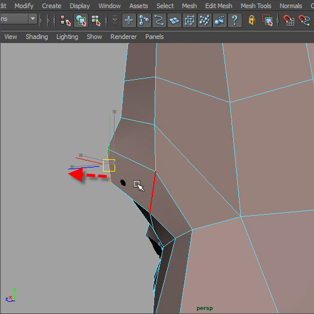Toggle the rendering selection mask icon
This screenshot has width=314, height=314.
pos(220,20)
